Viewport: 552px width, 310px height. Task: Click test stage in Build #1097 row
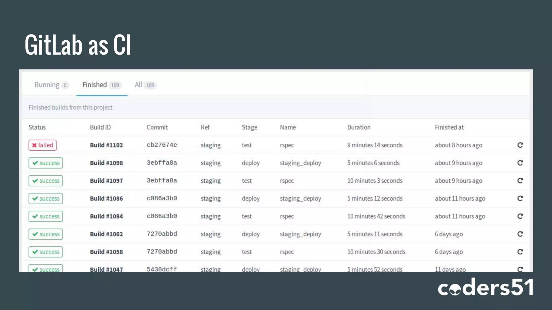coord(247,181)
